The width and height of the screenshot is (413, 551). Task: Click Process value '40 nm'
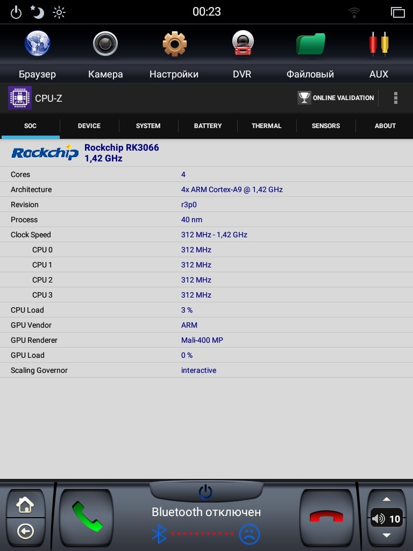pyautogui.click(x=192, y=220)
